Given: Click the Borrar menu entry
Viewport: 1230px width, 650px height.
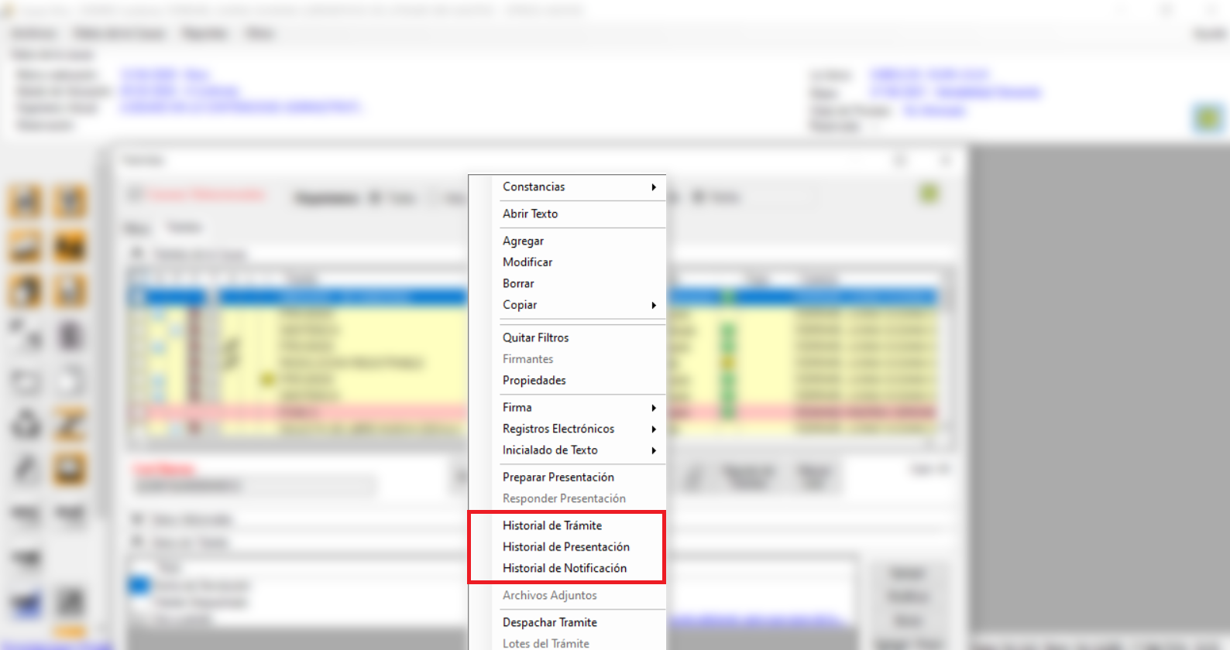Looking at the screenshot, I should tap(518, 284).
